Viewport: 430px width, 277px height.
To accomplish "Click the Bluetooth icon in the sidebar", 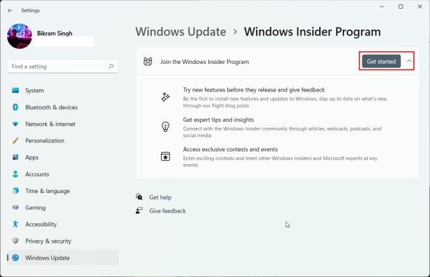I will 15,107.
